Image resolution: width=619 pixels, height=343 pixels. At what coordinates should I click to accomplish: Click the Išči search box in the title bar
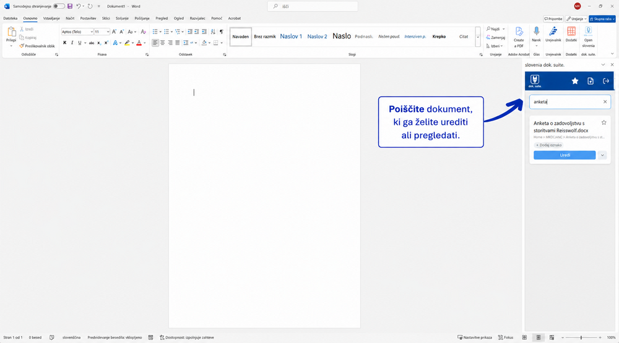313,6
